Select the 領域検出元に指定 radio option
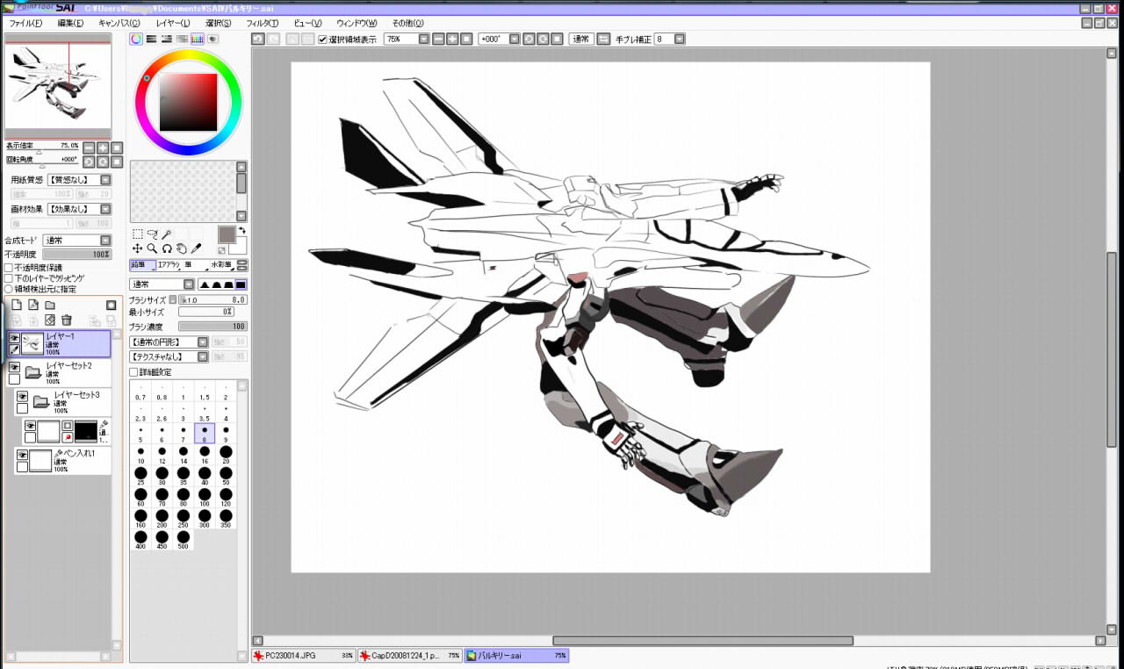Viewport: 1124px width, 669px height. click(x=9, y=289)
